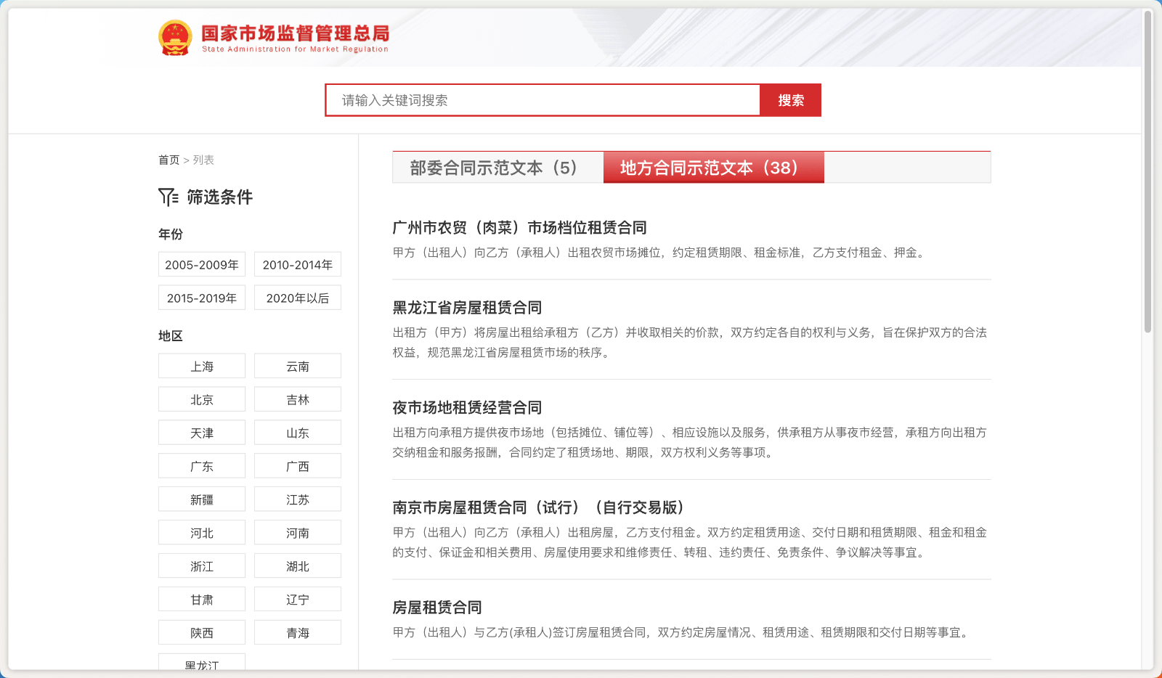Image resolution: width=1162 pixels, height=678 pixels.
Task: Toggle the 2020年以后 year filter
Action: click(x=297, y=298)
